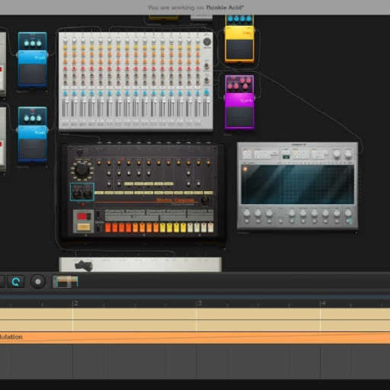This screenshot has height=390, width=390.
Task: Click the right knob inside the cyan-highlighted box
Action: click(88, 194)
